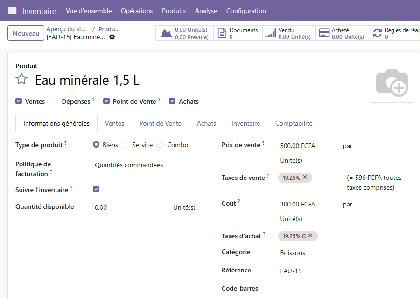Remove the 19.25% sales tax tag
Viewport: 420px width, 299px height.
point(305,177)
